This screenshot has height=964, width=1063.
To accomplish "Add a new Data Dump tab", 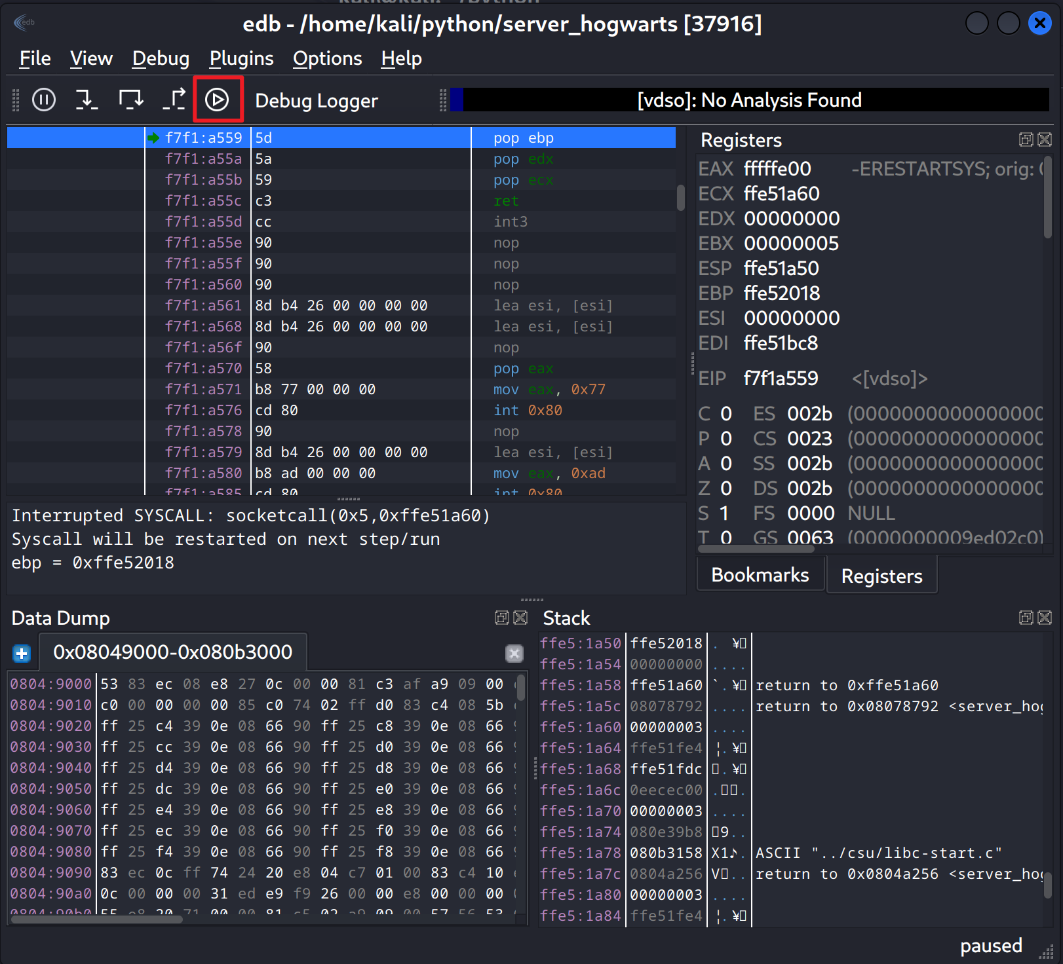I will pyautogui.click(x=22, y=653).
